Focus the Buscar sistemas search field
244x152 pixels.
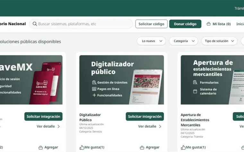[x=81, y=24]
